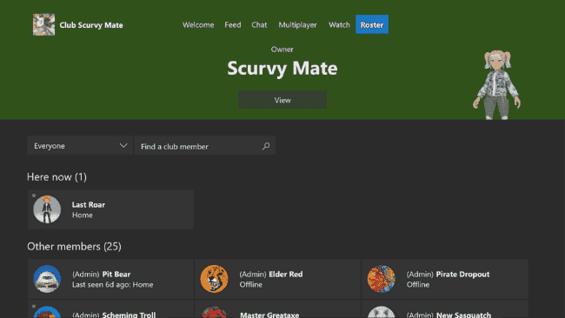Open the Scheming Troll member card
Image resolution: width=565 pixels, height=318 pixels.
[x=110, y=309]
